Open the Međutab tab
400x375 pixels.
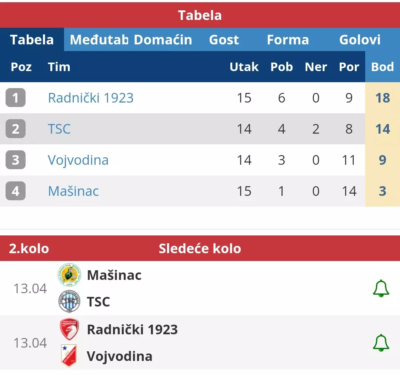99,40
